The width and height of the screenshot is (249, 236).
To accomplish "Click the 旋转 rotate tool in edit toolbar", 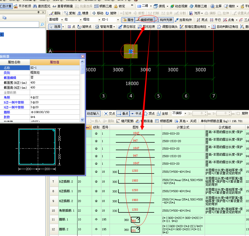I will (x=111, y=13).
